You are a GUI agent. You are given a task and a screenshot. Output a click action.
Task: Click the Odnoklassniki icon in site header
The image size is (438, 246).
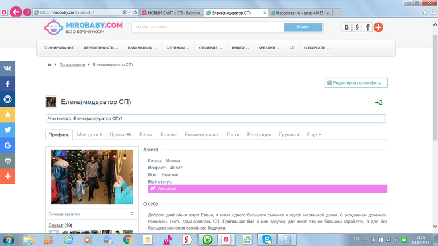click(x=357, y=27)
